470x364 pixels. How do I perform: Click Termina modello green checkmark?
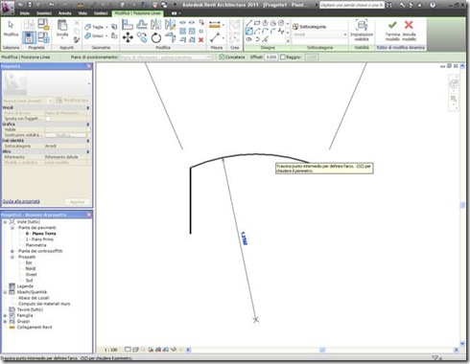pyautogui.click(x=392, y=30)
